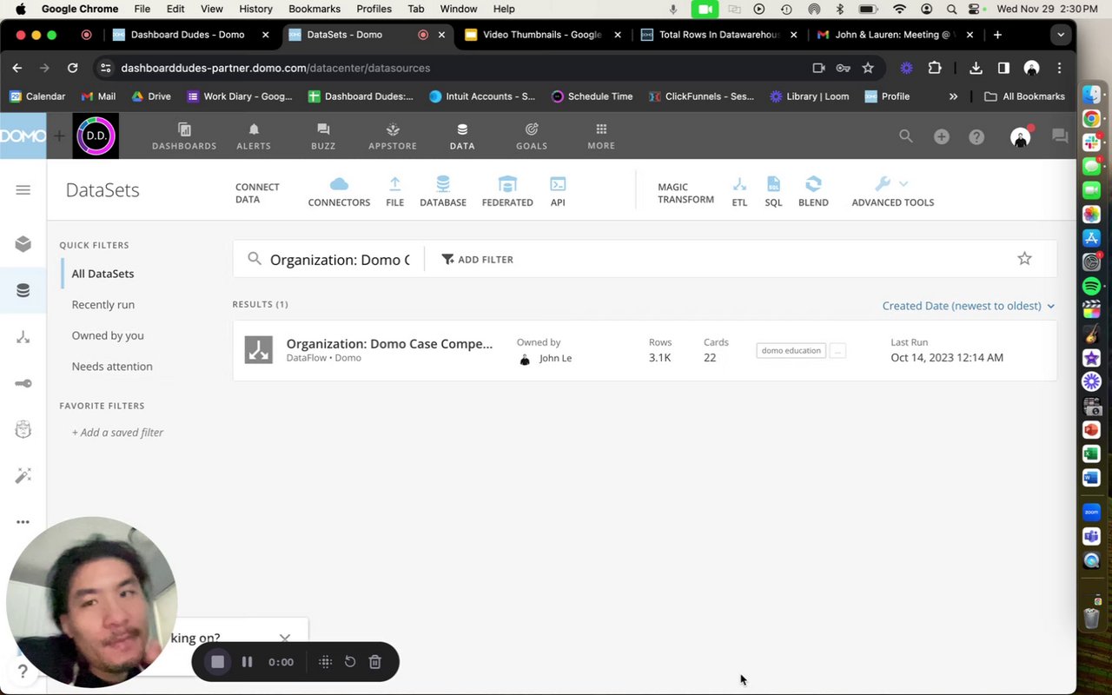Go to Dashboards in top navigation
This screenshot has width=1112, height=695.
(x=184, y=136)
